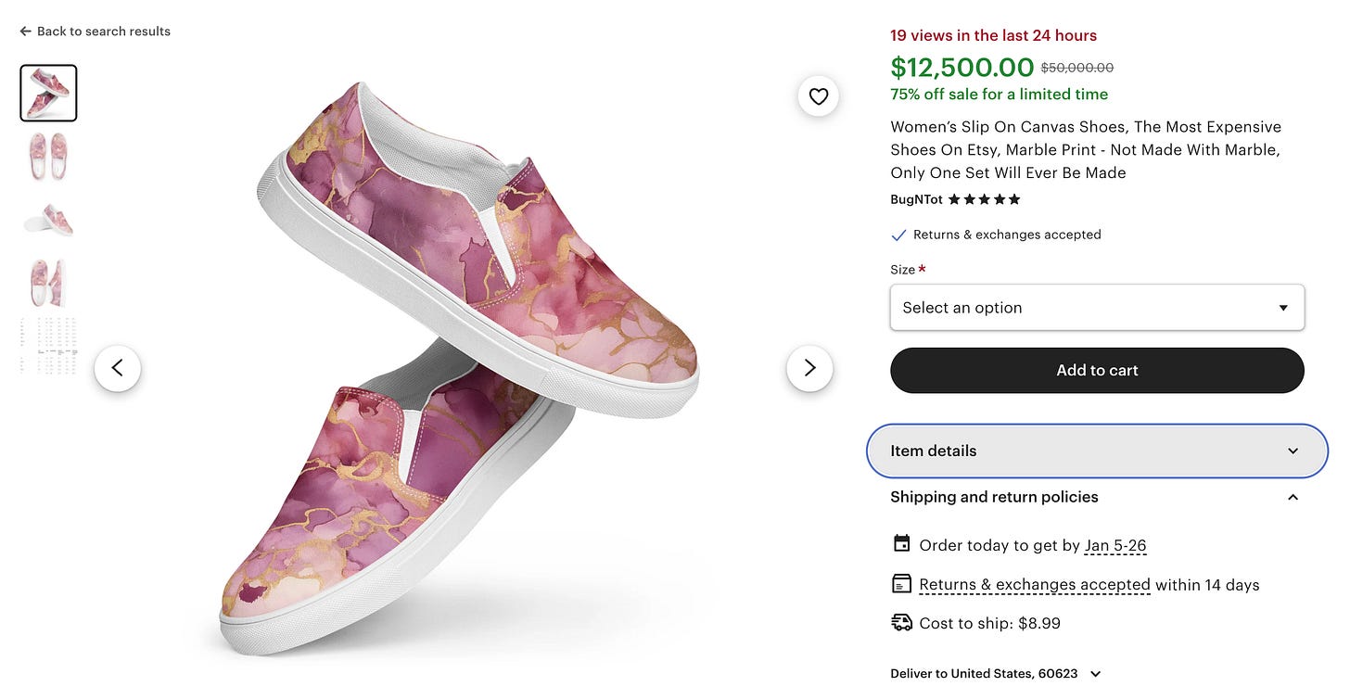Screen dimensions: 1350x686
Task: Open the Size select dropdown
Action: click(x=1097, y=308)
